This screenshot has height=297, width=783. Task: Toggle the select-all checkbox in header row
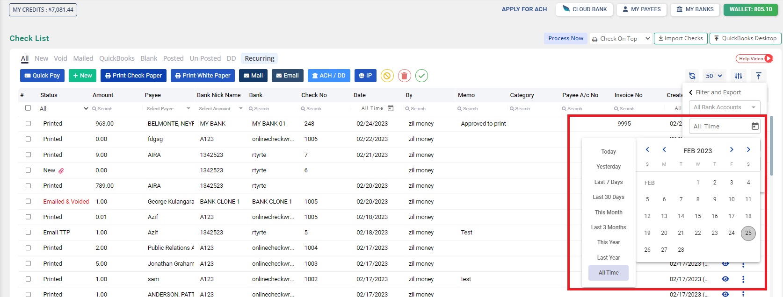pyautogui.click(x=28, y=108)
